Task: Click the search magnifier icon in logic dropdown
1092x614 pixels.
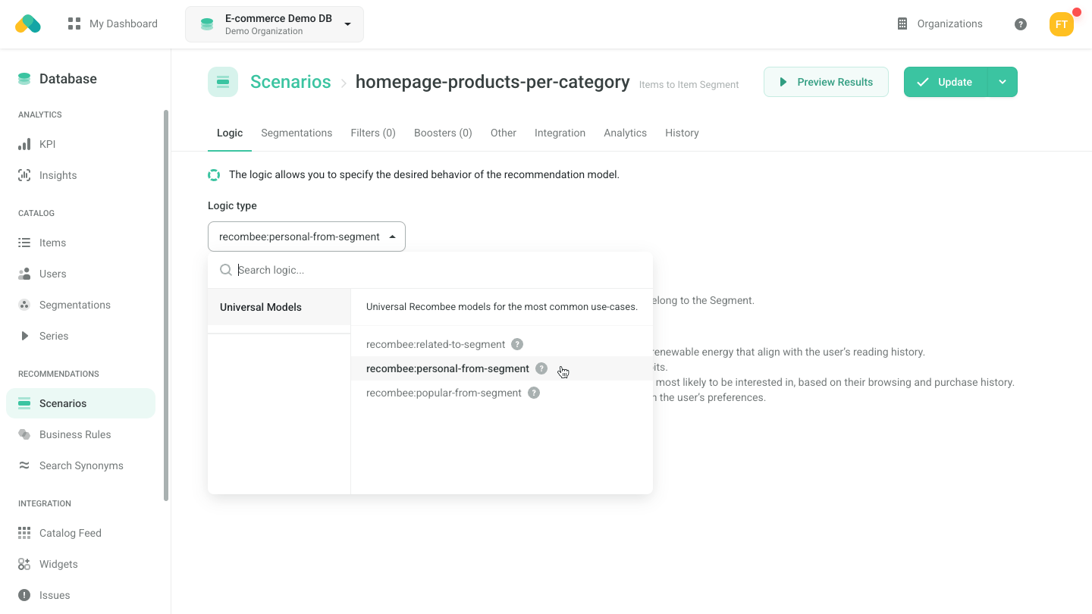Action: click(226, 270)
